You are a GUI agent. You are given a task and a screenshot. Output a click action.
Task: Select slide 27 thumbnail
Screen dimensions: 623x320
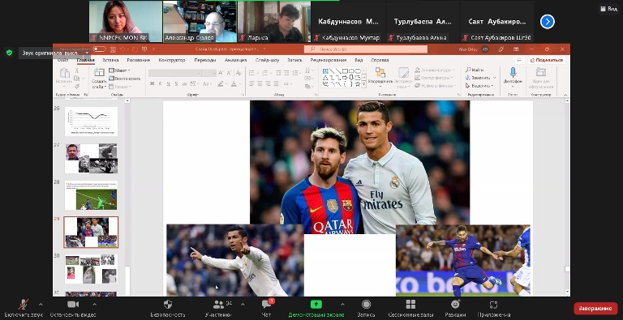(x=91, y=159)
